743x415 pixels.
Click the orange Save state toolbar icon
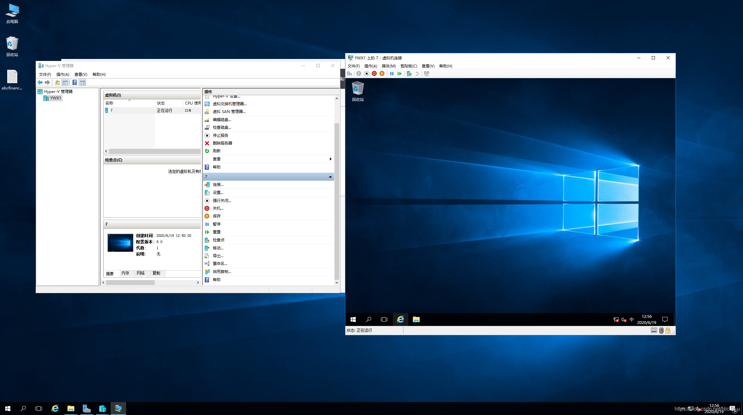pyautogui.click(x=382, y=74)
